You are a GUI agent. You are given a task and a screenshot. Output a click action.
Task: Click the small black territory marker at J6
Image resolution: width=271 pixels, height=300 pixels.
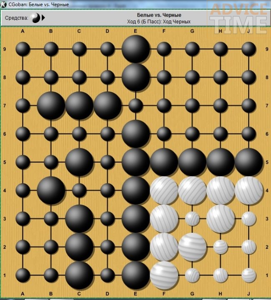coord(249,134)
